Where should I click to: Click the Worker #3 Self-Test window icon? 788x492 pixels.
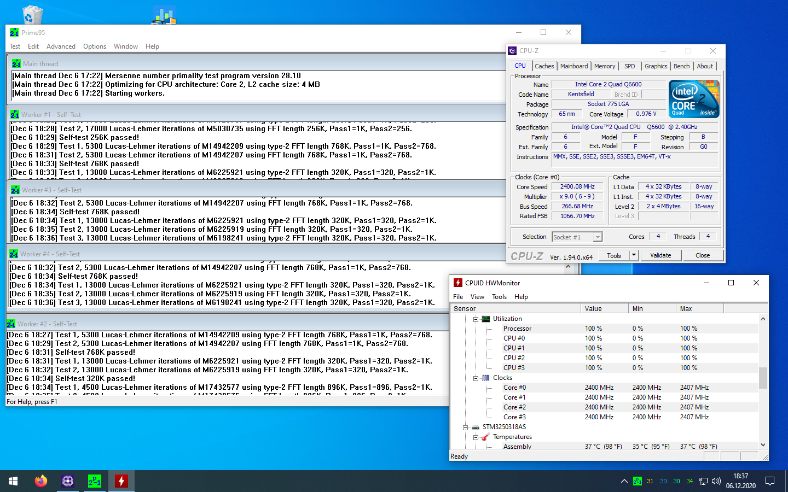click(15, 190)
